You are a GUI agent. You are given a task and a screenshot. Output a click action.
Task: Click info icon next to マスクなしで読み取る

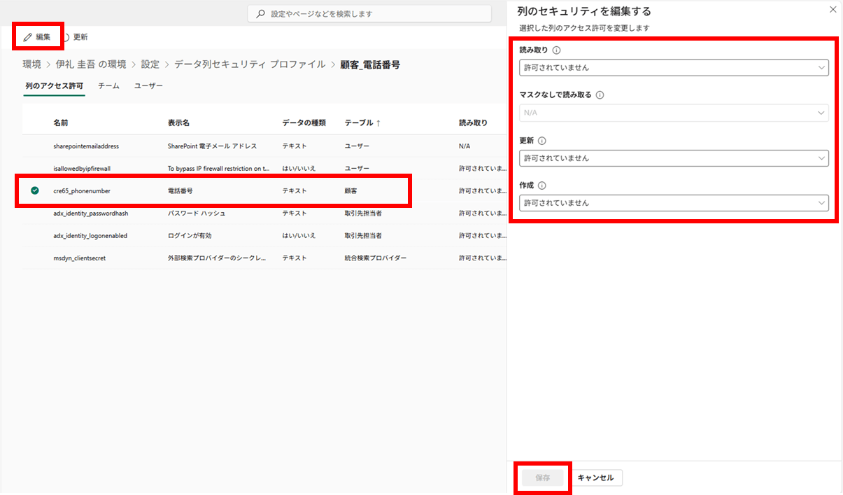pos(600,95)
